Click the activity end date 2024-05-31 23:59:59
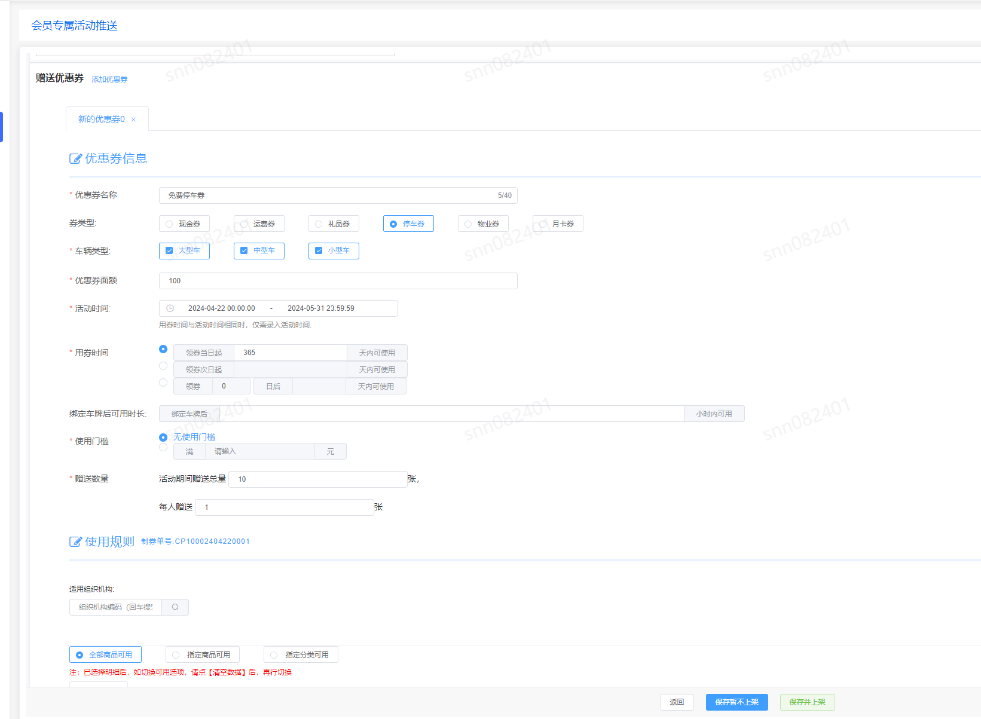Screen dimensions: 981x719 [321, 308]
